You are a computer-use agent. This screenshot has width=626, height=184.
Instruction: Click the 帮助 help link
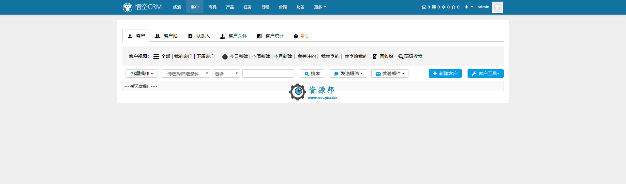[x=304, y=36]
